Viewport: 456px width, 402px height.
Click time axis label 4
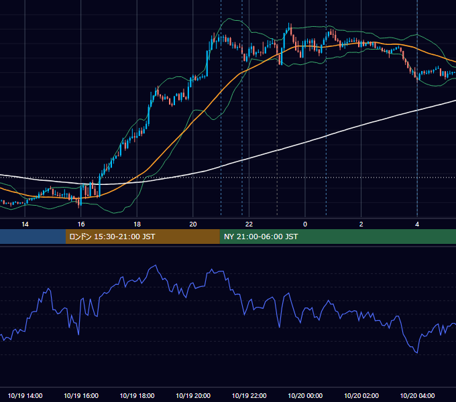417,224
